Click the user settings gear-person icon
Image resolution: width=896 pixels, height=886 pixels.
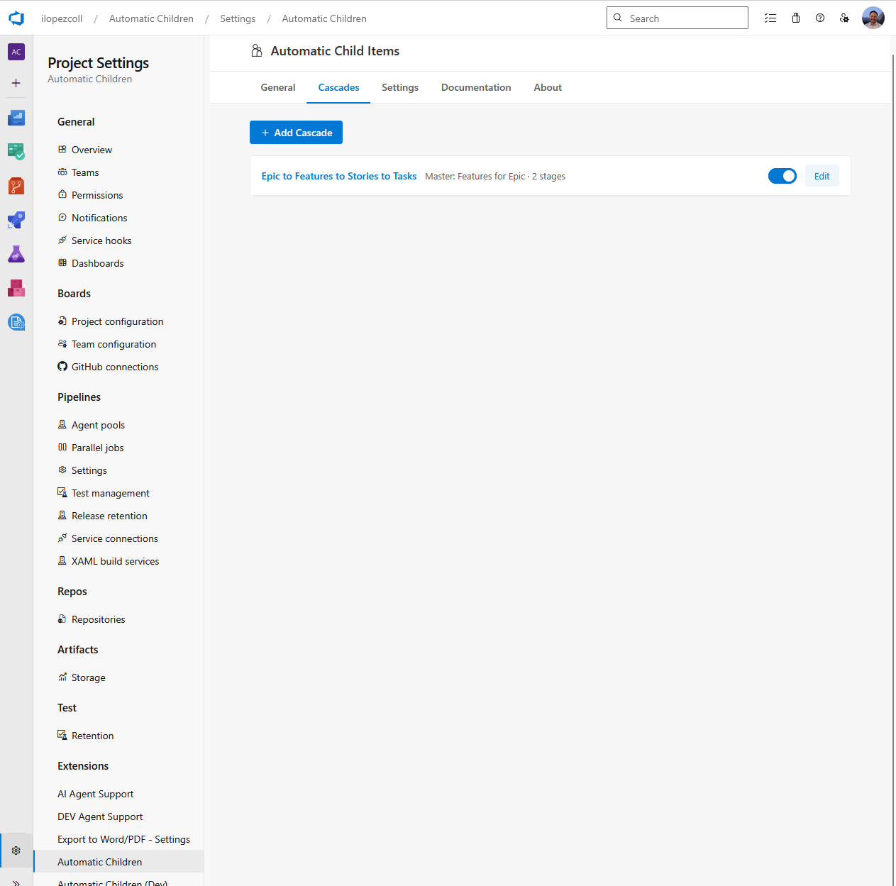(x=845, y=18)
